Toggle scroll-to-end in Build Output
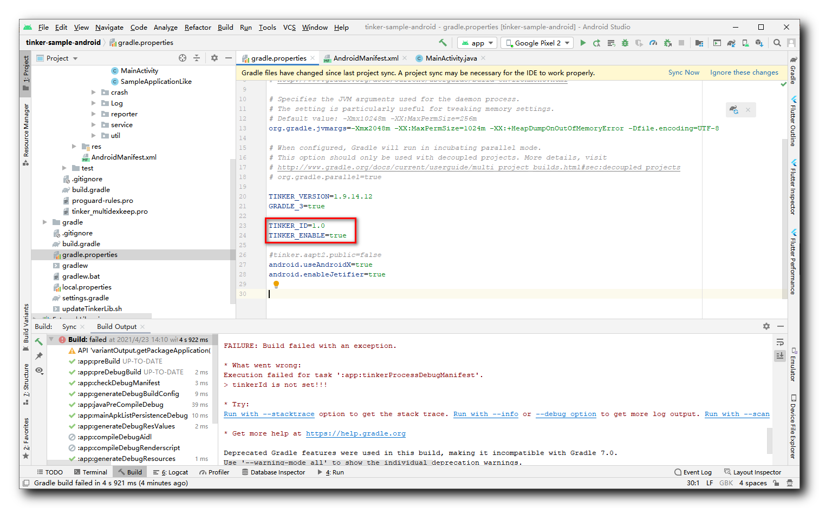819x508 pixels. (x=780, y=355)
